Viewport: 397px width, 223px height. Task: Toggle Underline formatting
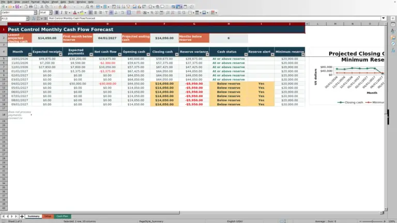pos(66,12)
